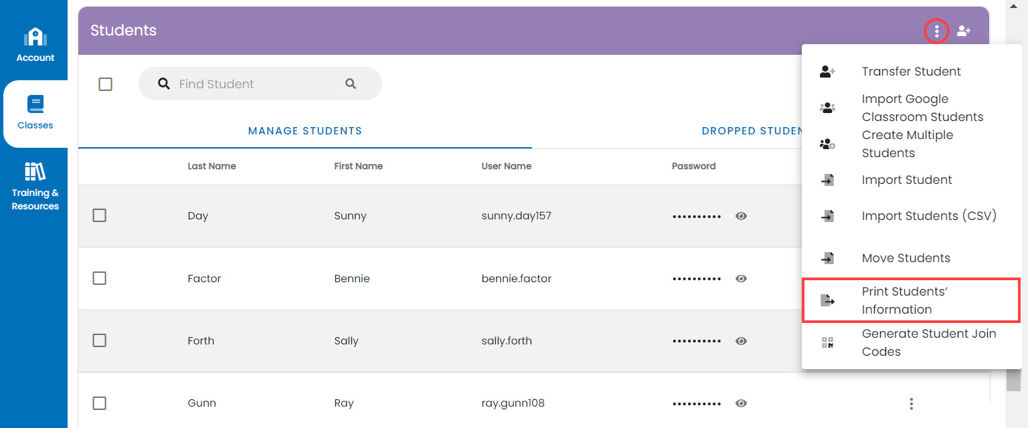
Task: Open the Account section icon
Action: click(34, 42)
